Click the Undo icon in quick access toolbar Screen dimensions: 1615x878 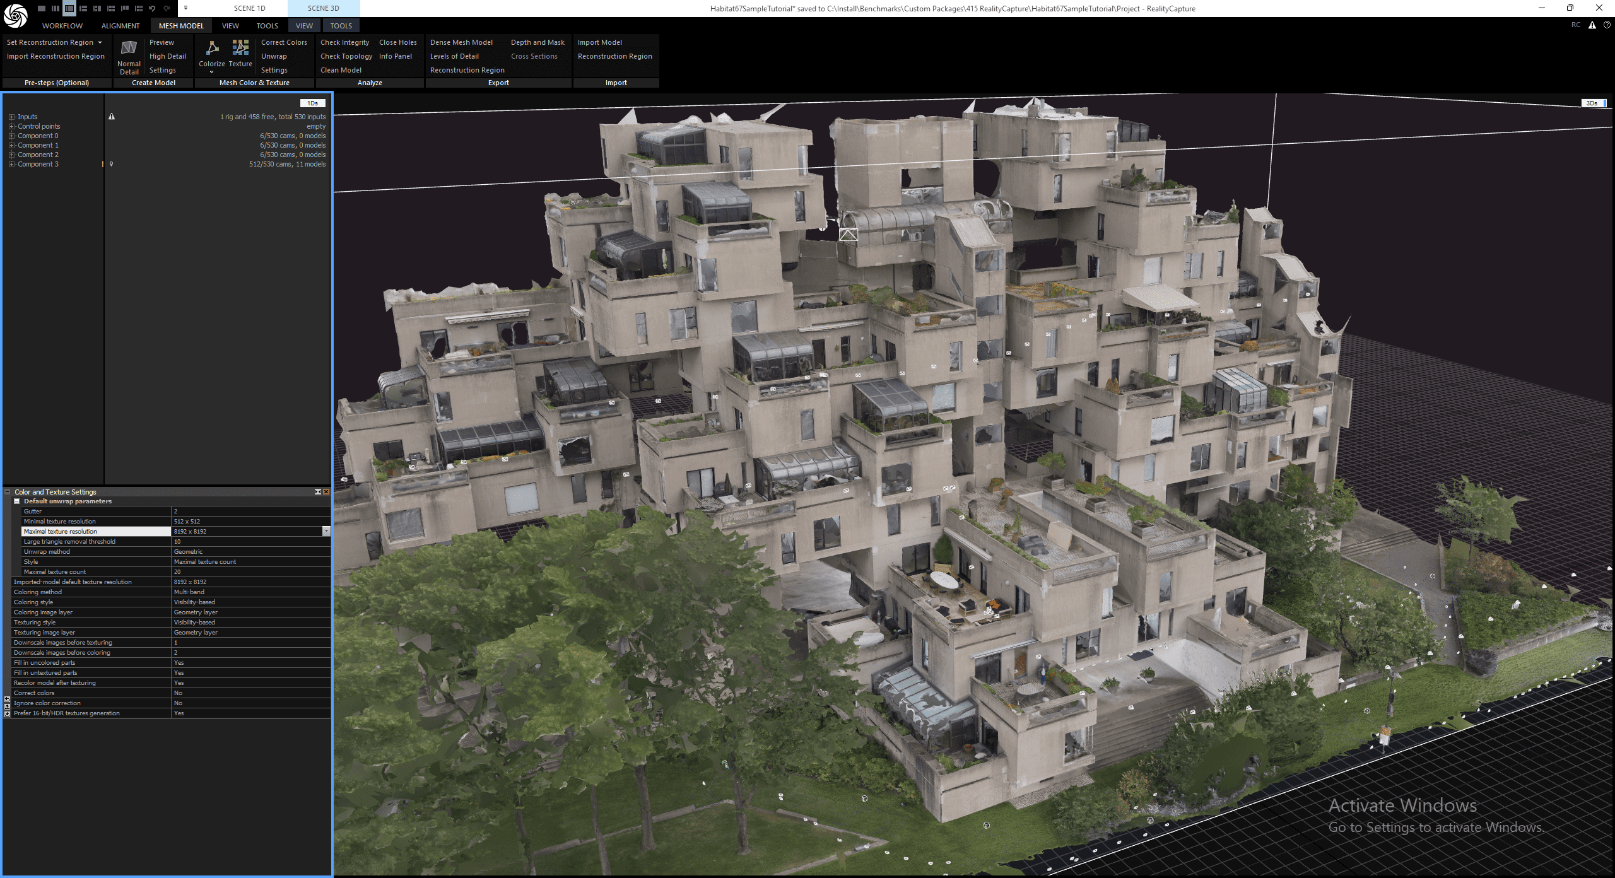point(151,8)
